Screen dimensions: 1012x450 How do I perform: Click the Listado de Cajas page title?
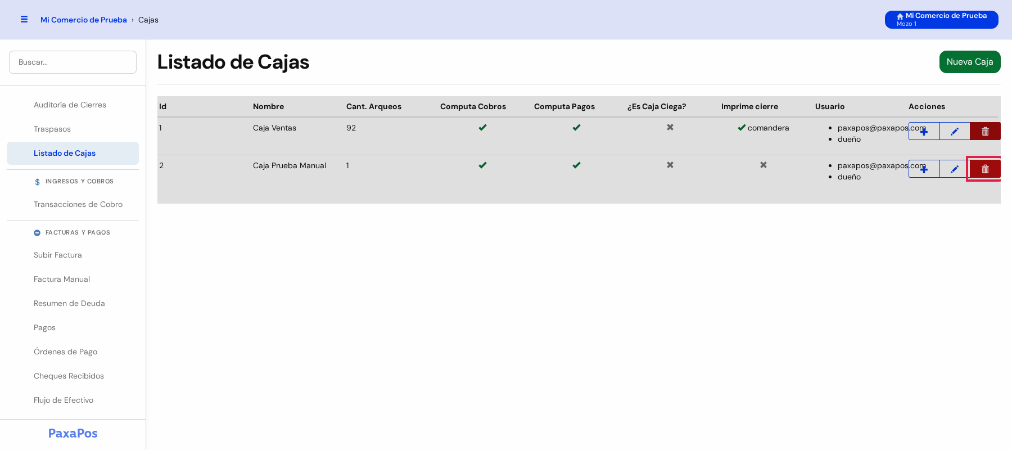tap(233, 62)
